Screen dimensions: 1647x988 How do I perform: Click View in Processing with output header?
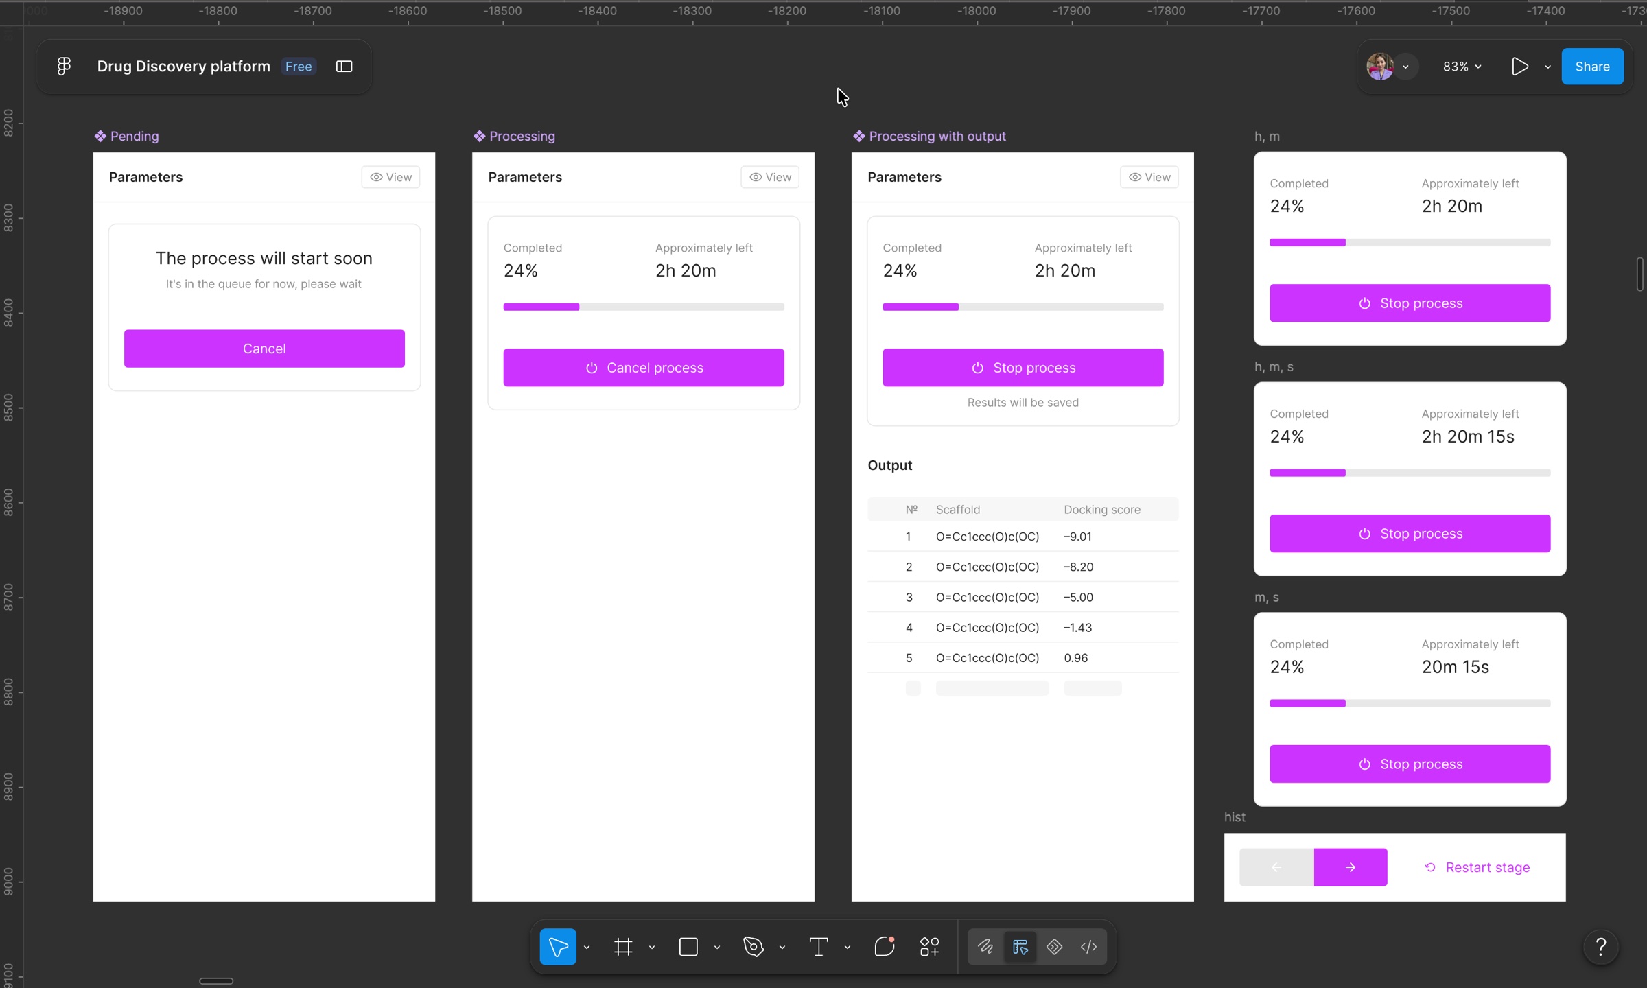(1149, 177)
